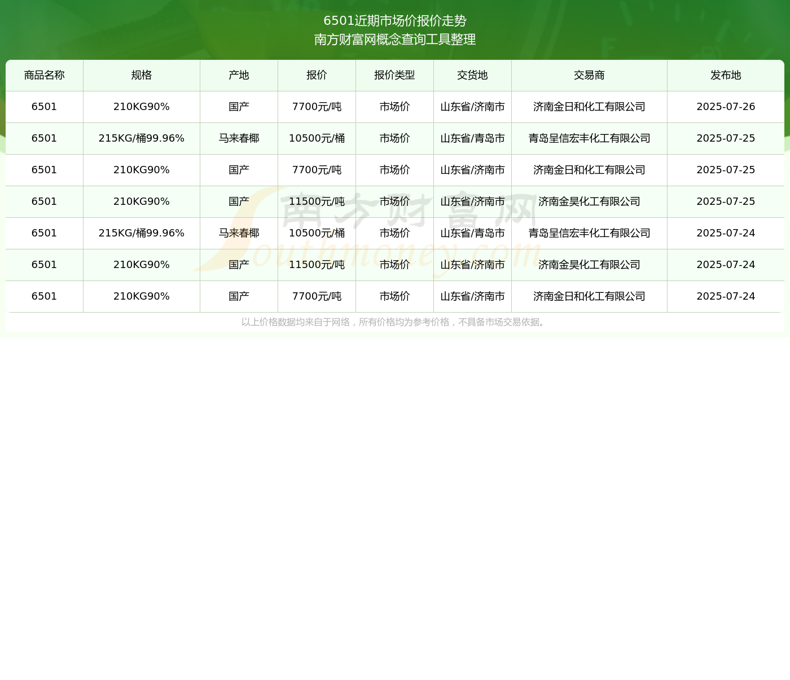Viewport: 790px width, 680px height.
Task: Click the 产地 column header
Action: pos(239,75)
